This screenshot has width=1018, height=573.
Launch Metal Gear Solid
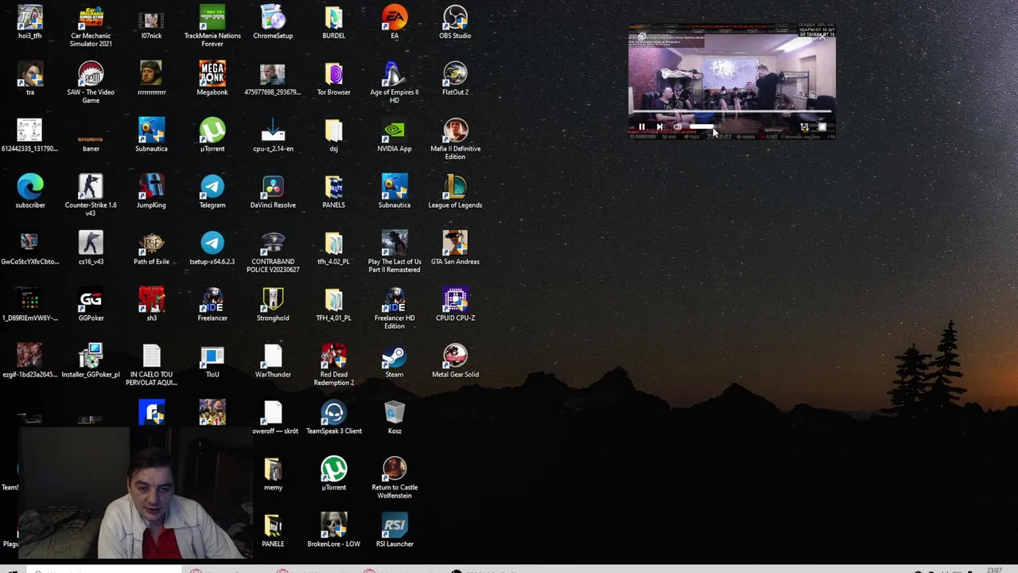click(x=455, y=361)
